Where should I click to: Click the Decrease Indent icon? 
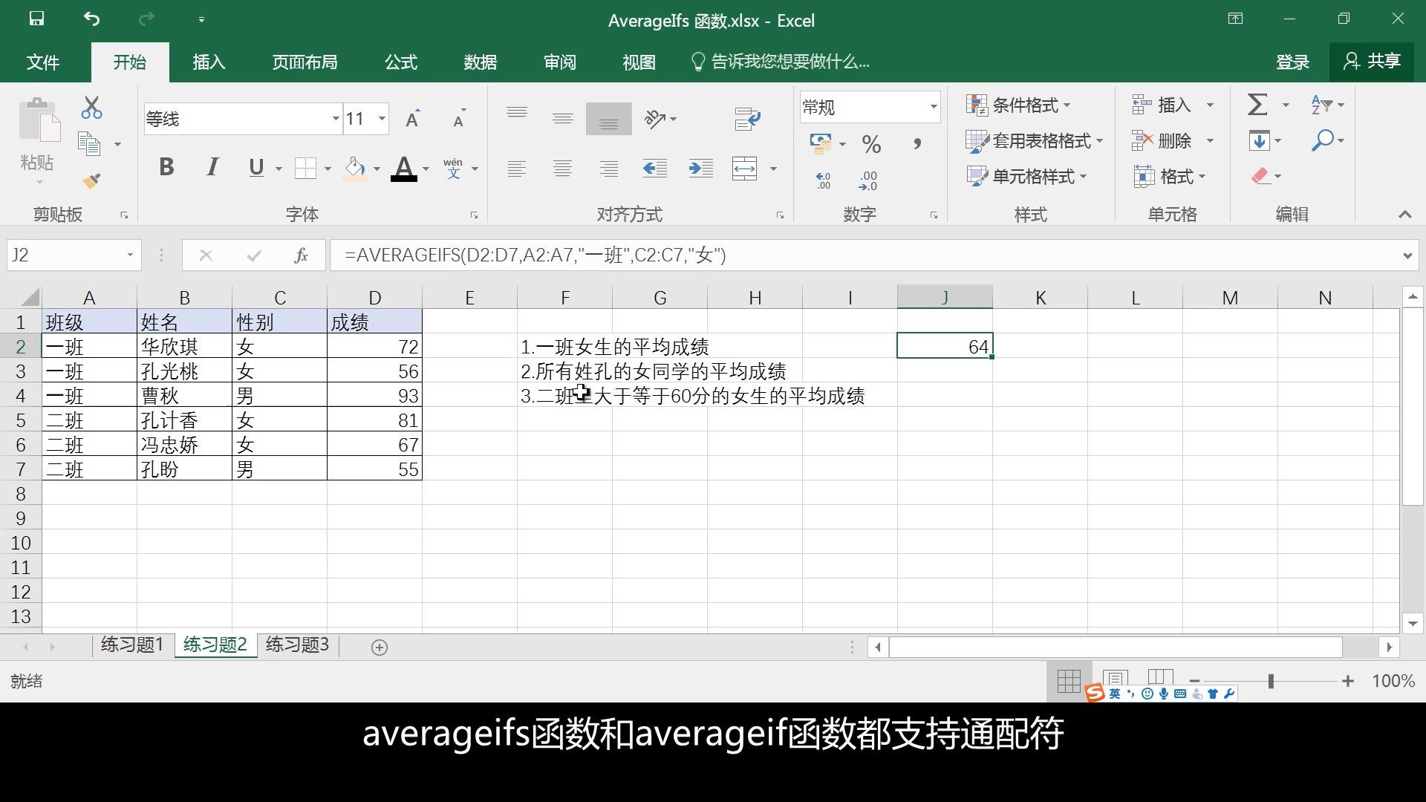click(x=654, y=169)
